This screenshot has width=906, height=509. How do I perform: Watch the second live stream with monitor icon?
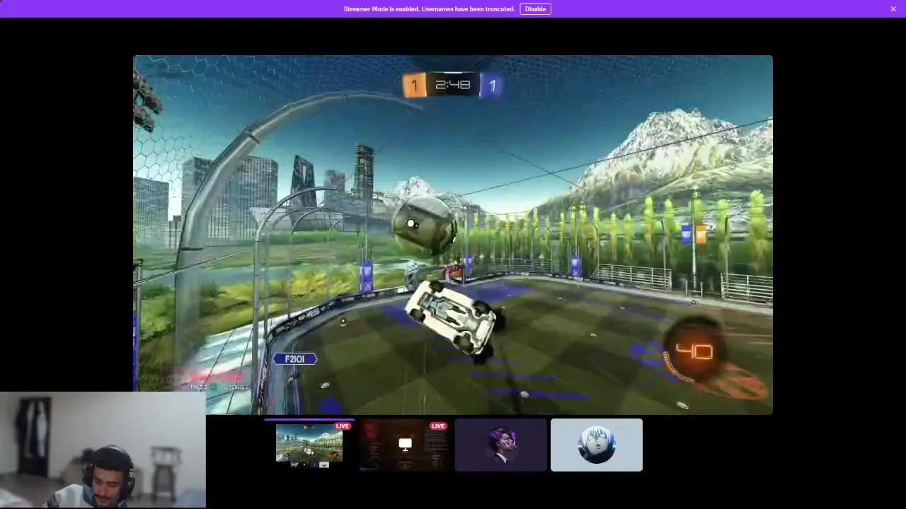click(405, 445)
